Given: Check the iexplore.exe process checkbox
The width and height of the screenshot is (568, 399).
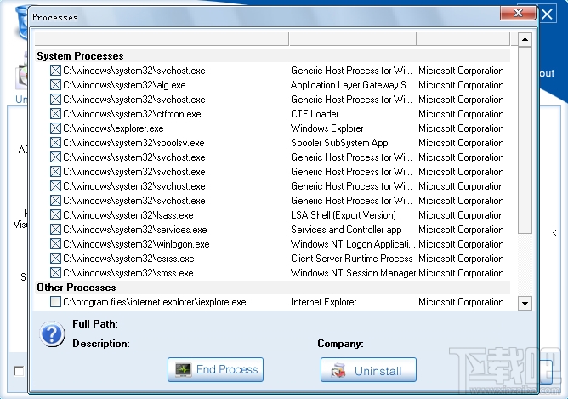Looking at the screenshot, I should click(55, 302).
